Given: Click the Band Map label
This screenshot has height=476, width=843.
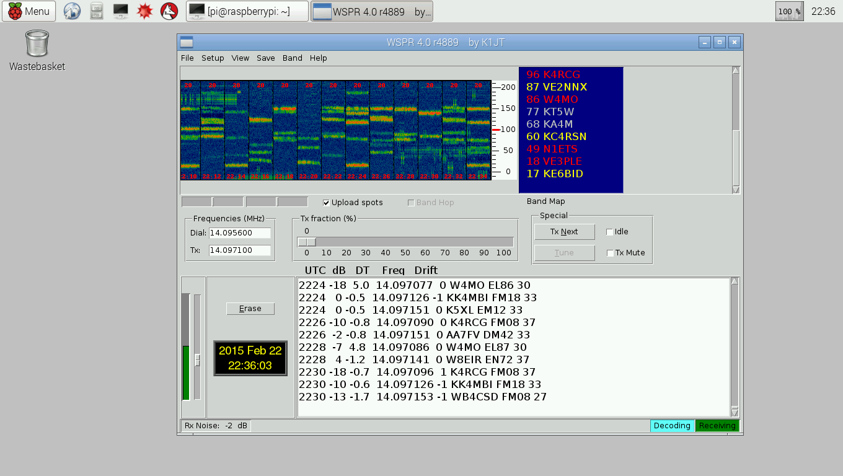Looking at the screenshot, I should tap(546, 201).
